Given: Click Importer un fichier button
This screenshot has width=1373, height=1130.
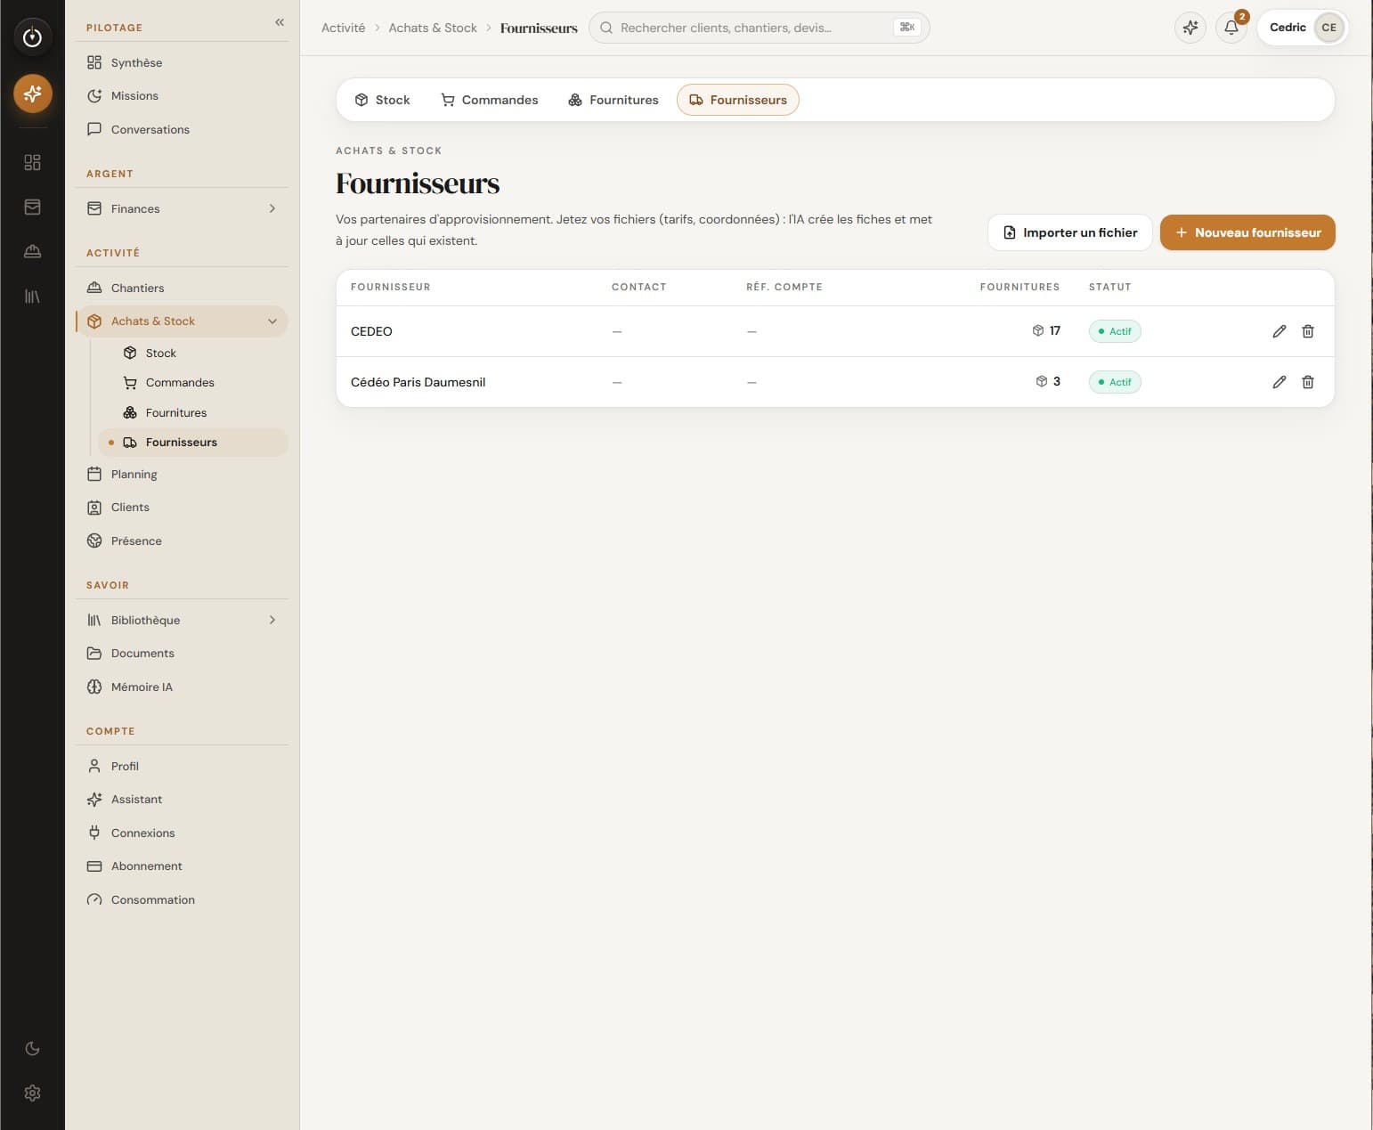Looking at the screenshot, I should click(1070, 232).
